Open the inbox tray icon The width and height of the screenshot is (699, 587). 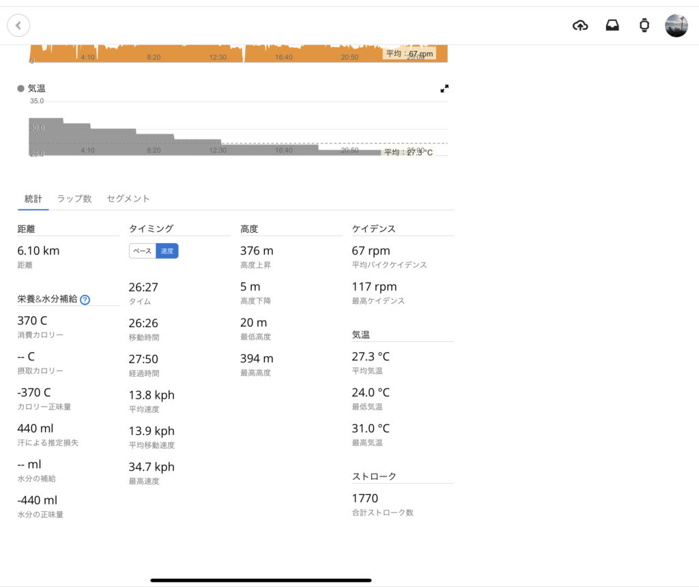612,26
